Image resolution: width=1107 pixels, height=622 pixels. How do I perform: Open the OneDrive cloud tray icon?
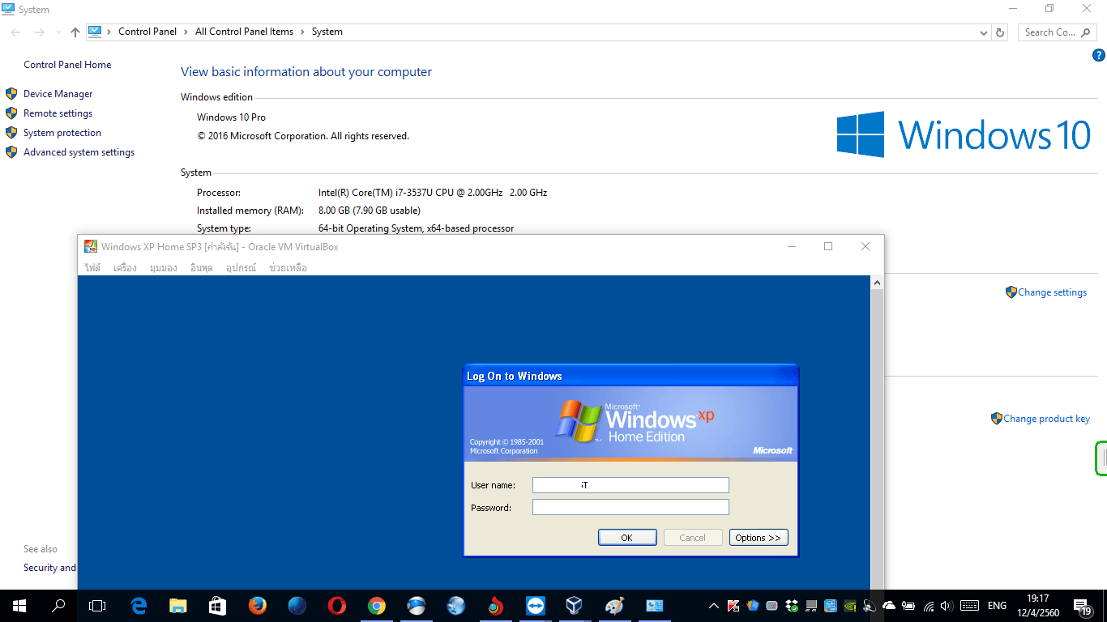(889, 605)
